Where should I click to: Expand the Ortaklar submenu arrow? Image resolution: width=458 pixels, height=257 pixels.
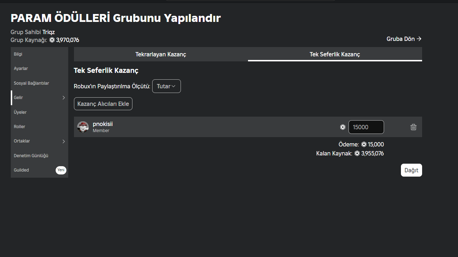[x=64, y=141]
